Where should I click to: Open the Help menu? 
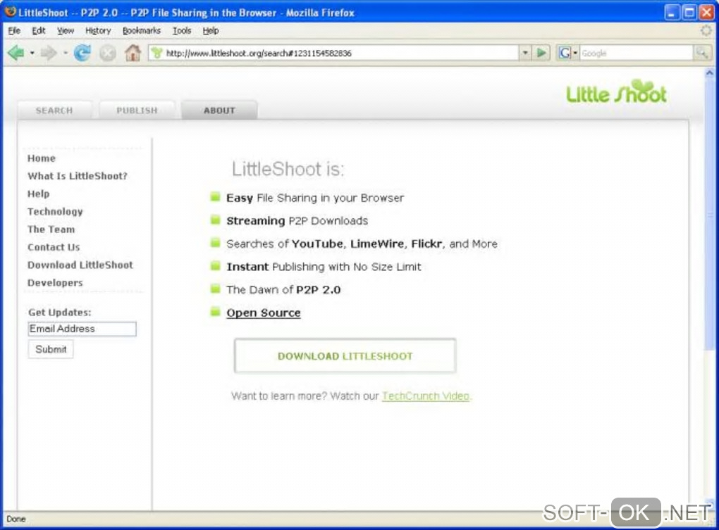[x=211, y=31]
